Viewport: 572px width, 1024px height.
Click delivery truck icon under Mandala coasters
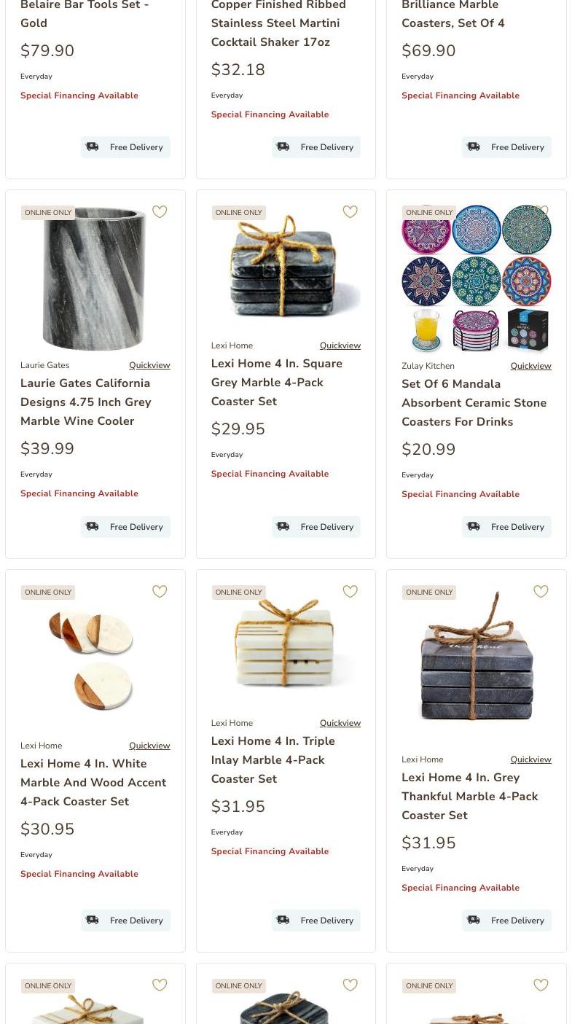pos(474,526)
